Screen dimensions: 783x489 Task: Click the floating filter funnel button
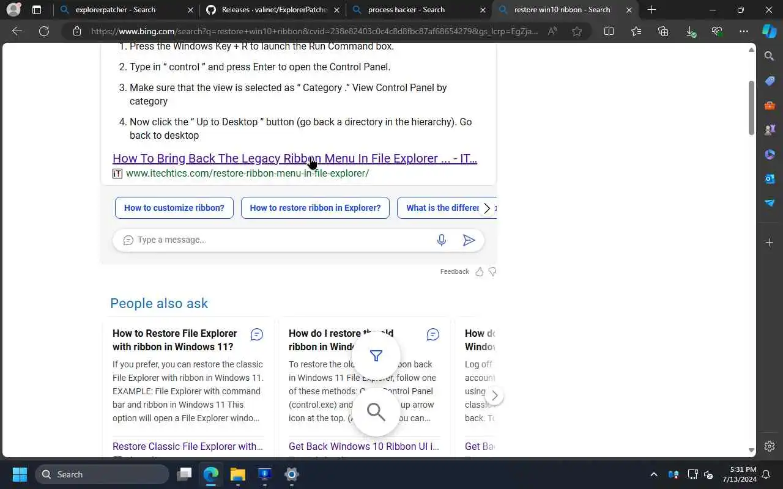tap(376, 356)
